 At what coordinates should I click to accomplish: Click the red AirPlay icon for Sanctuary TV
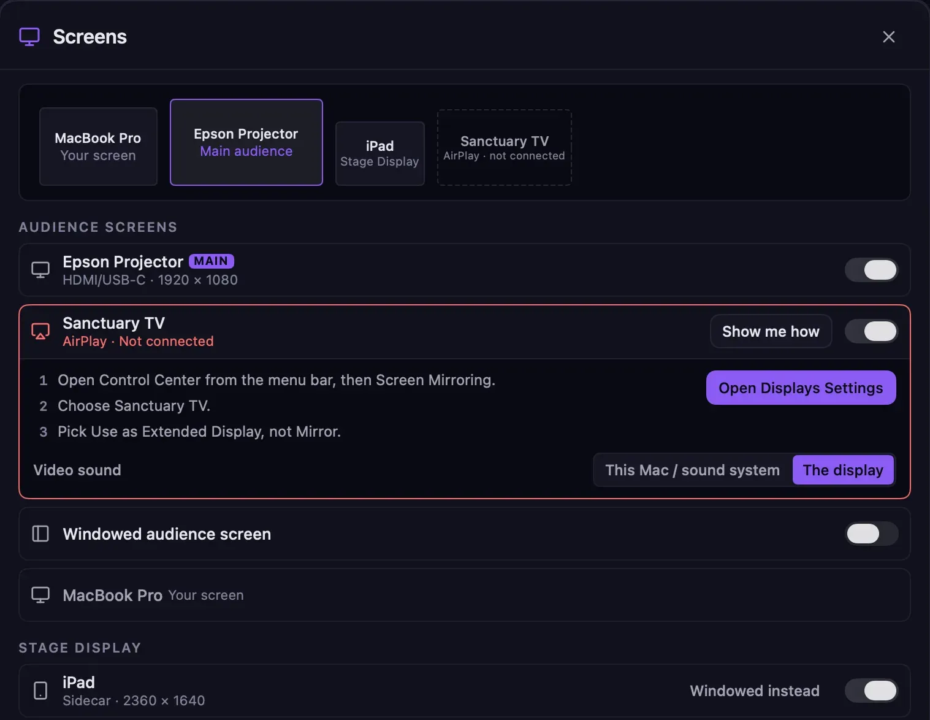pos(40,332)
